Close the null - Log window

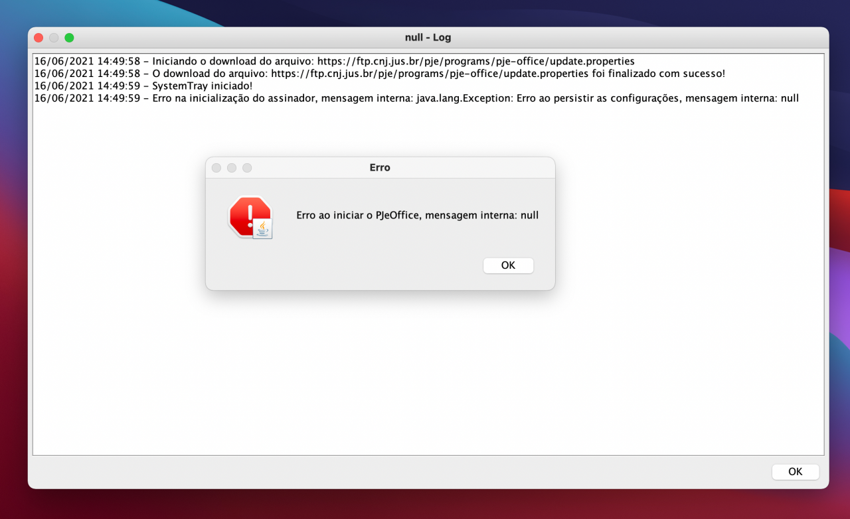point(39,38)
